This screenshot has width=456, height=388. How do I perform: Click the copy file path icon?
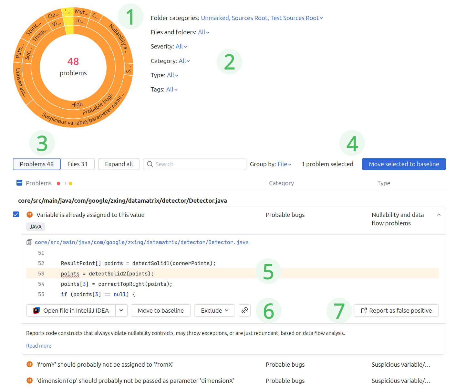29,242
